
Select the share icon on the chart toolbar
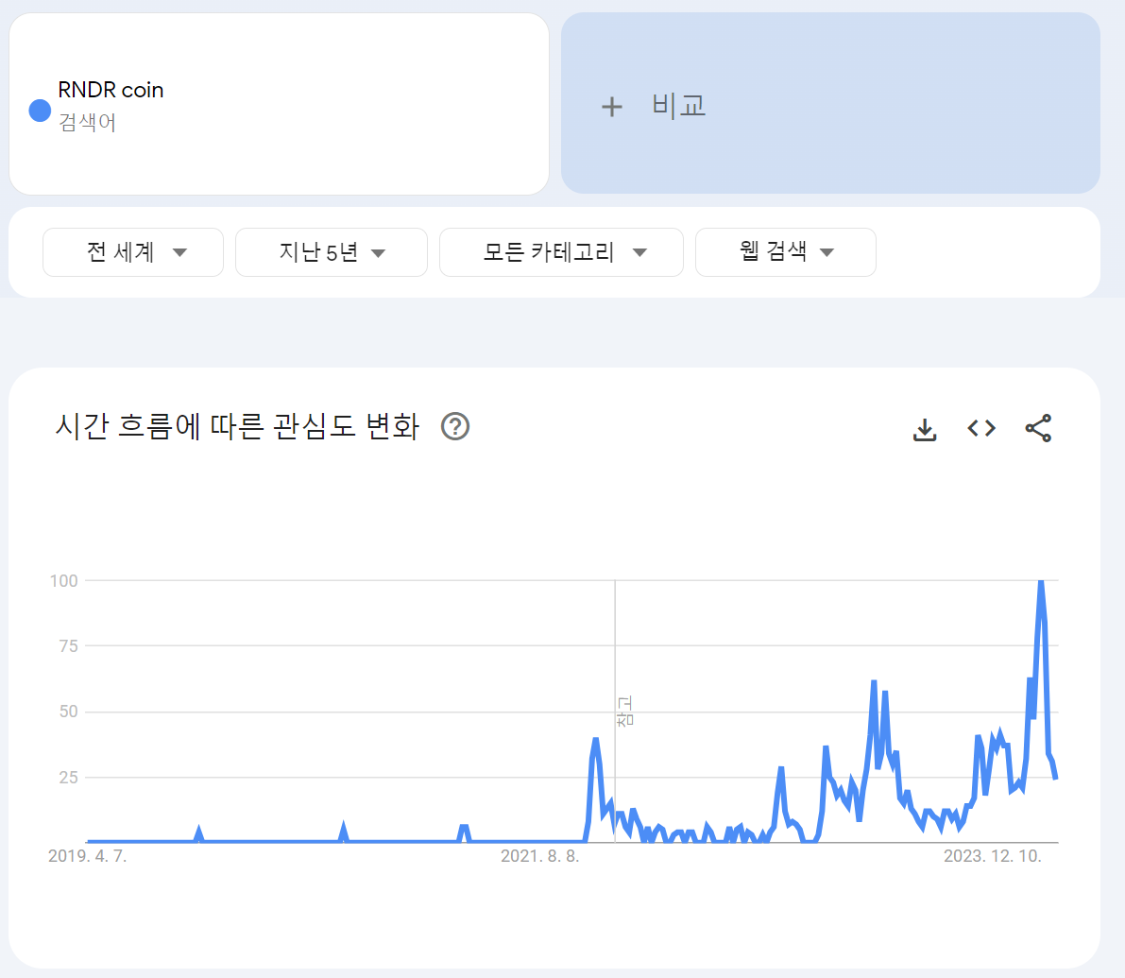click(1039, 428)
